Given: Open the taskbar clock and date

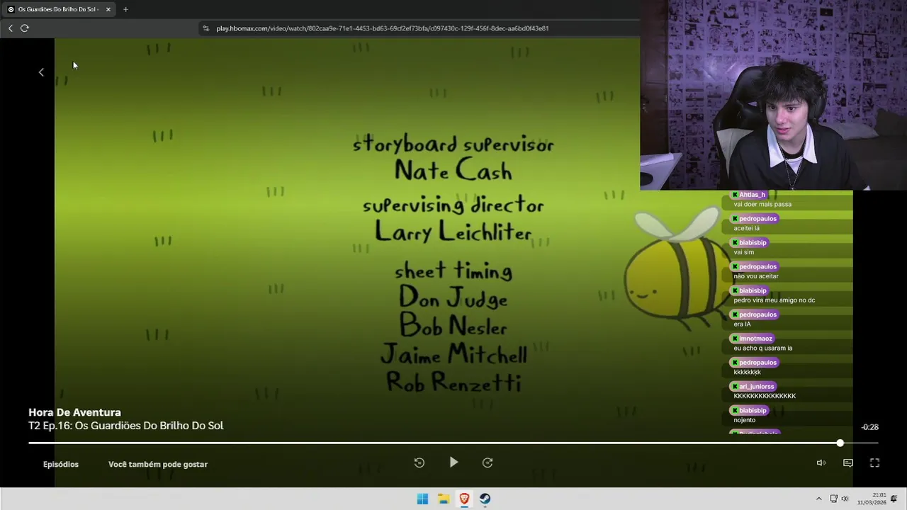Looking at the screenshot, I should tap(872, 499).
